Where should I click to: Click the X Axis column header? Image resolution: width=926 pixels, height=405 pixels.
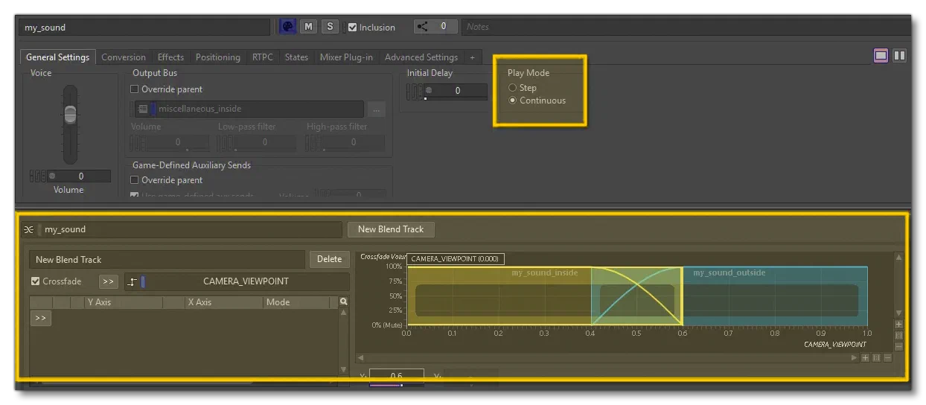(223, 302)
